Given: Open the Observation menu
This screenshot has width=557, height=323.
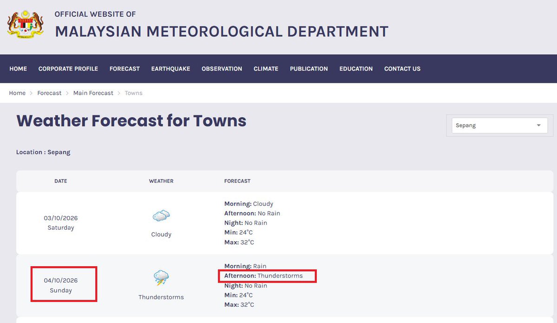Looking at the screenshot, I should [x=222, y=69].
